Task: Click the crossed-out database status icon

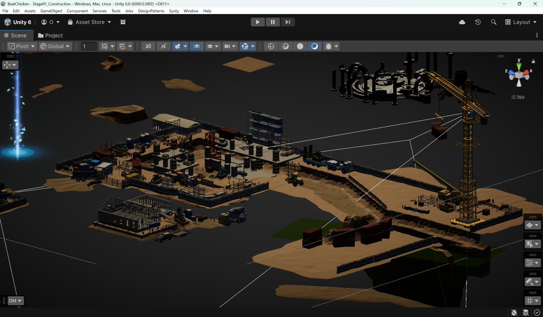Action: click(526, 312)
